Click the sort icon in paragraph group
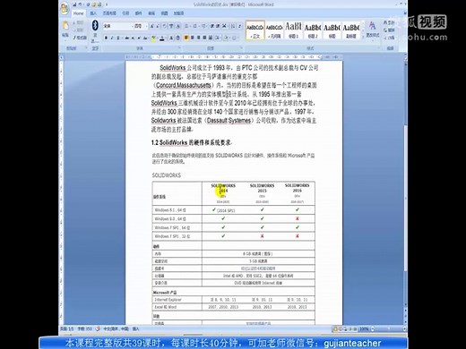Image resolution: width=466 pixels, height=349 pixels. [233, 26]
